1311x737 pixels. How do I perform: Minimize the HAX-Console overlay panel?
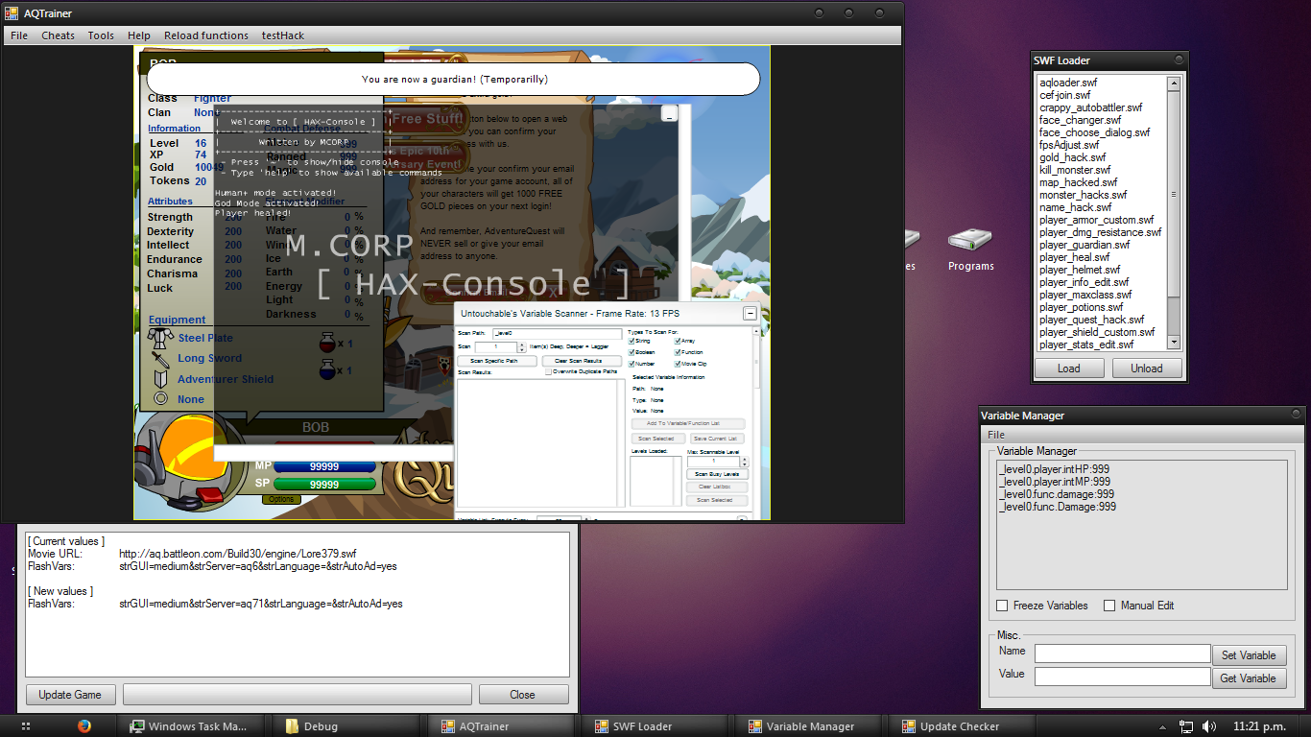point(670,114)
